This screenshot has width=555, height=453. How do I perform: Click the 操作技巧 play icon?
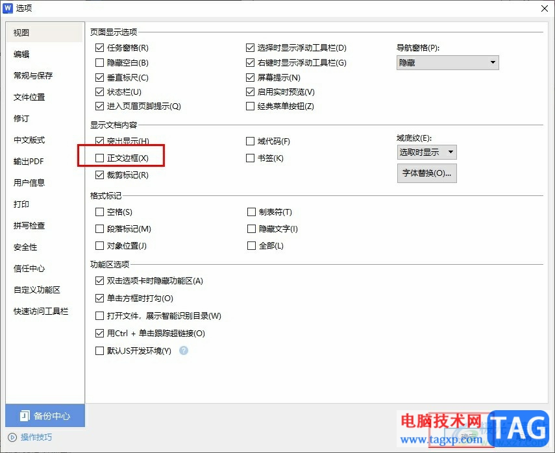pyautogui.click(x=12, y=437)
